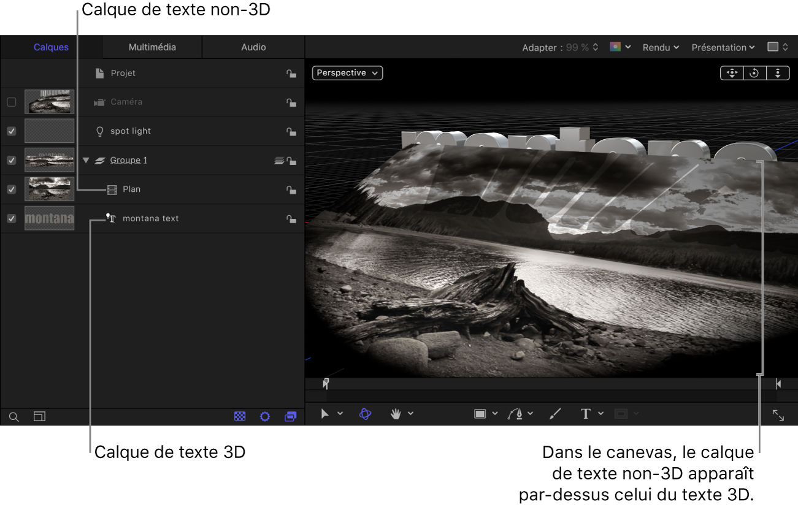The width and height of the screenshot is (798, 507).
Task: Click the layer size display button next to search
Action: click(39, 417)
